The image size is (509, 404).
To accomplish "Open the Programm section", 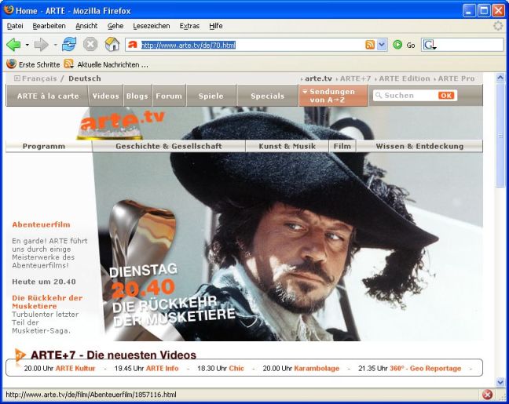I will click(x=44, y=146).
